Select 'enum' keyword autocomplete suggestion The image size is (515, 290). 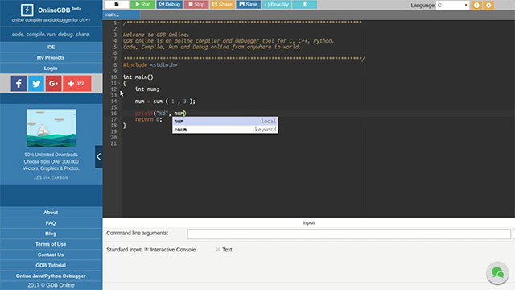pos(225,130)
